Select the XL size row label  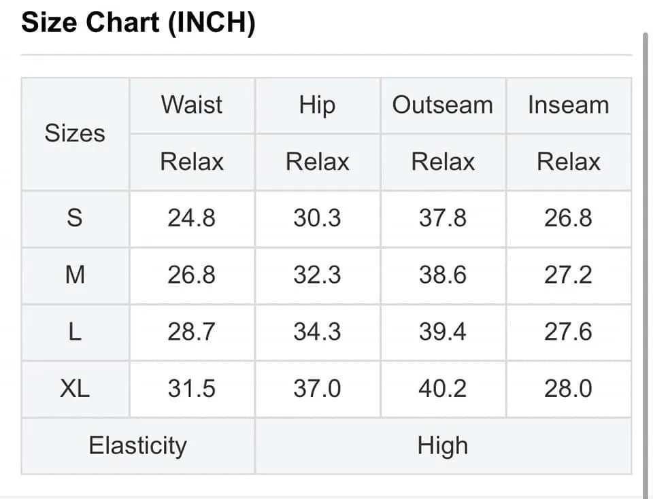coord(75,389)
